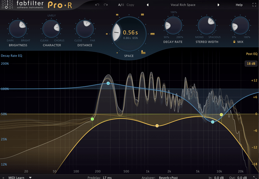259x179 pixels.
Task: Click the Decay Rate knob
Action: tap(173, 26)
